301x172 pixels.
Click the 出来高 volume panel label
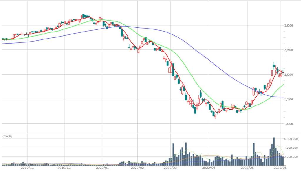[x=7, y=136]
